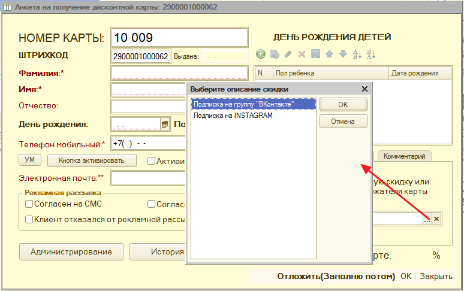This screenshot has width=464, height=291.
Task: Focus the Фамилия input field
Action: tap(179, 73)
